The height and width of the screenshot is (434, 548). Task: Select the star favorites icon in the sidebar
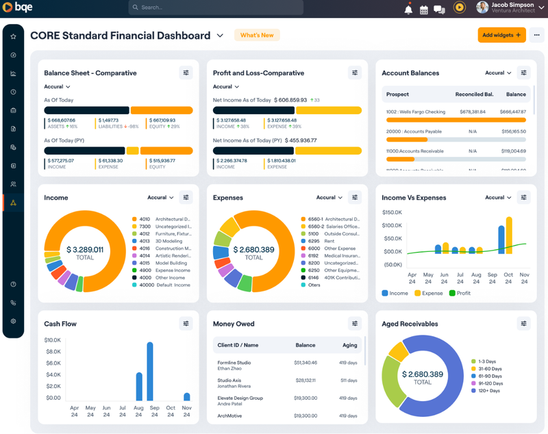pyautogui.click(x=12, y=36)
